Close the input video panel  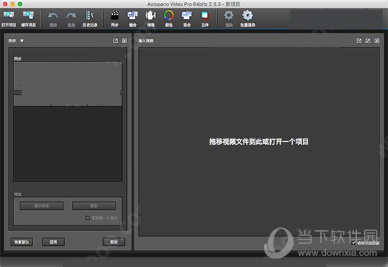tap(377, 41)
